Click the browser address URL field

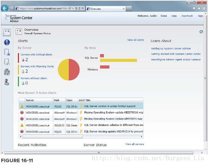pyautogui.click(x=44, y=9)
